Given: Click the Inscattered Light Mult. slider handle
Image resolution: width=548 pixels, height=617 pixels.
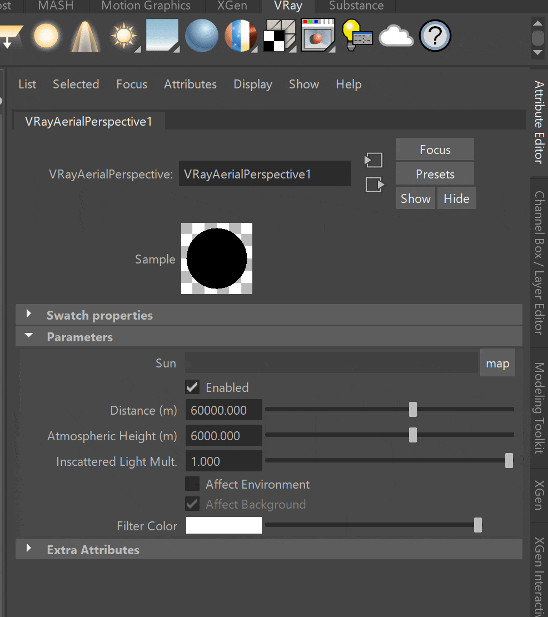Looking at the screenshot, I should [509, 460].
